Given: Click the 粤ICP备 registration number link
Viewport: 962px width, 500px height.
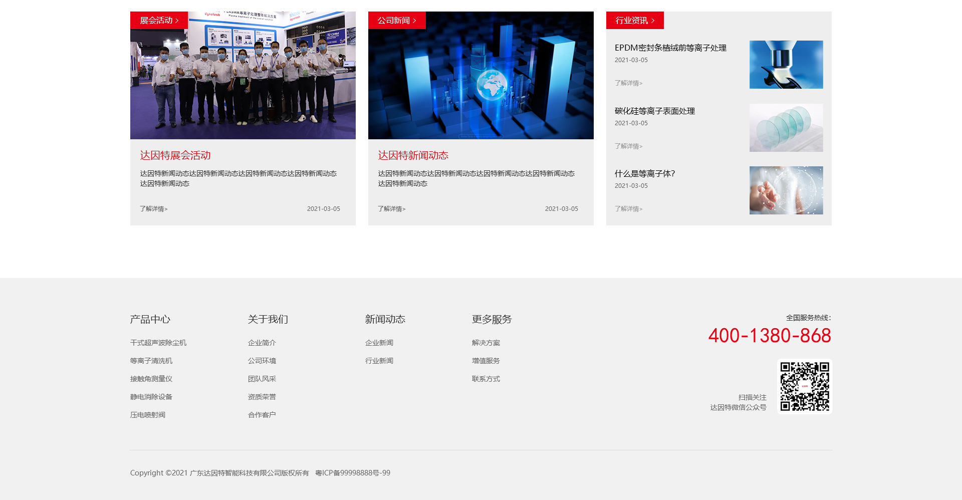Looking at the screenshot, I should pos(353,473).
